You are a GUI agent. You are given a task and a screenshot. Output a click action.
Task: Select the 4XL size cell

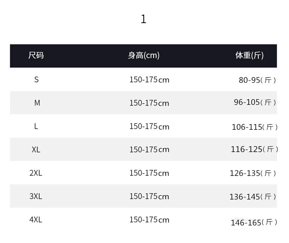click(36, 220)
